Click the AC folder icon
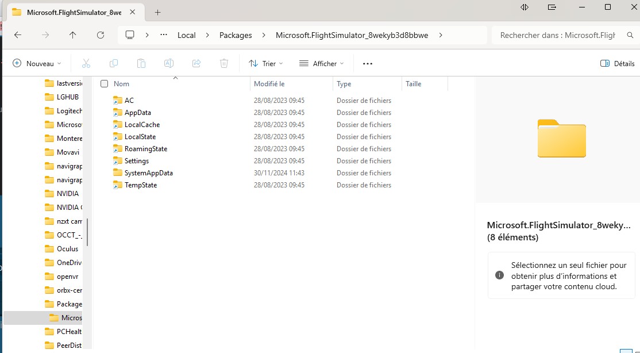Viewport: 640px width, 353px height. click(x=118, y=101)
